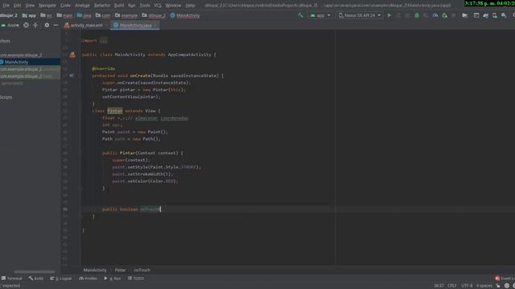Open the Profiler tool window button
The height and width of the screenshot is (289, 515).
(88, 279)
